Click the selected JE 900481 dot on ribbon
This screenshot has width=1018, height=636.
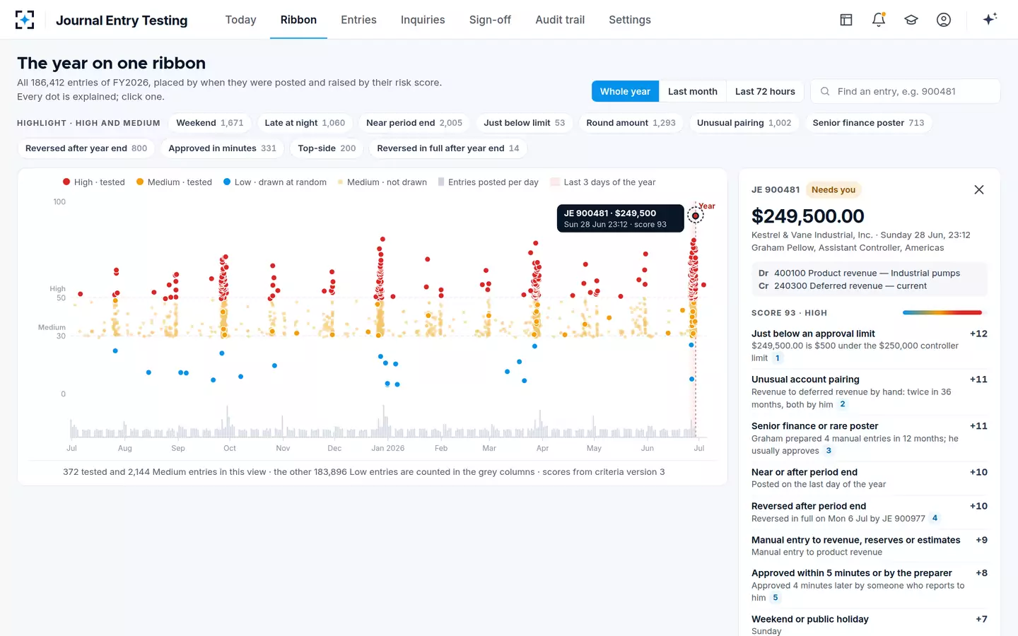click(696, 216)
